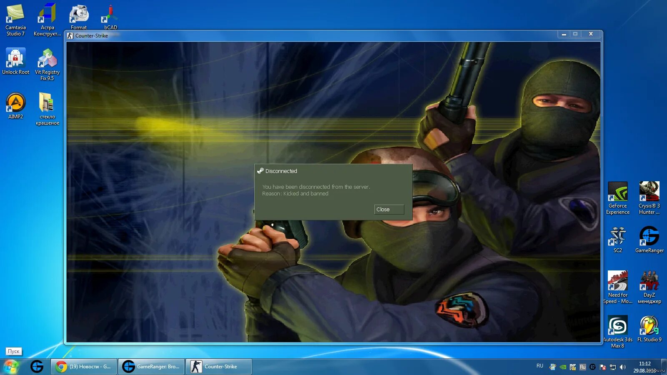
Task: Click the Windows globe tray icon
Action: point(553,367)
